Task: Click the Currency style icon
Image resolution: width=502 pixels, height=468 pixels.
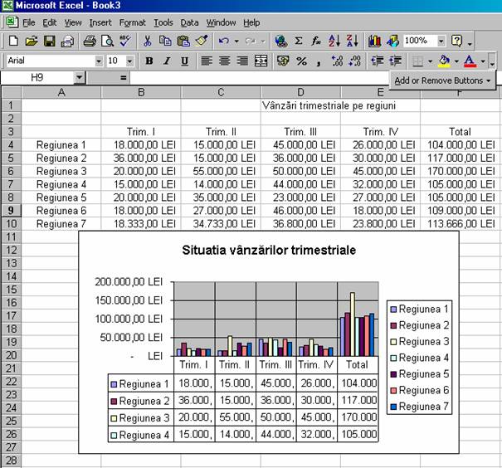Action: (283, 61)
